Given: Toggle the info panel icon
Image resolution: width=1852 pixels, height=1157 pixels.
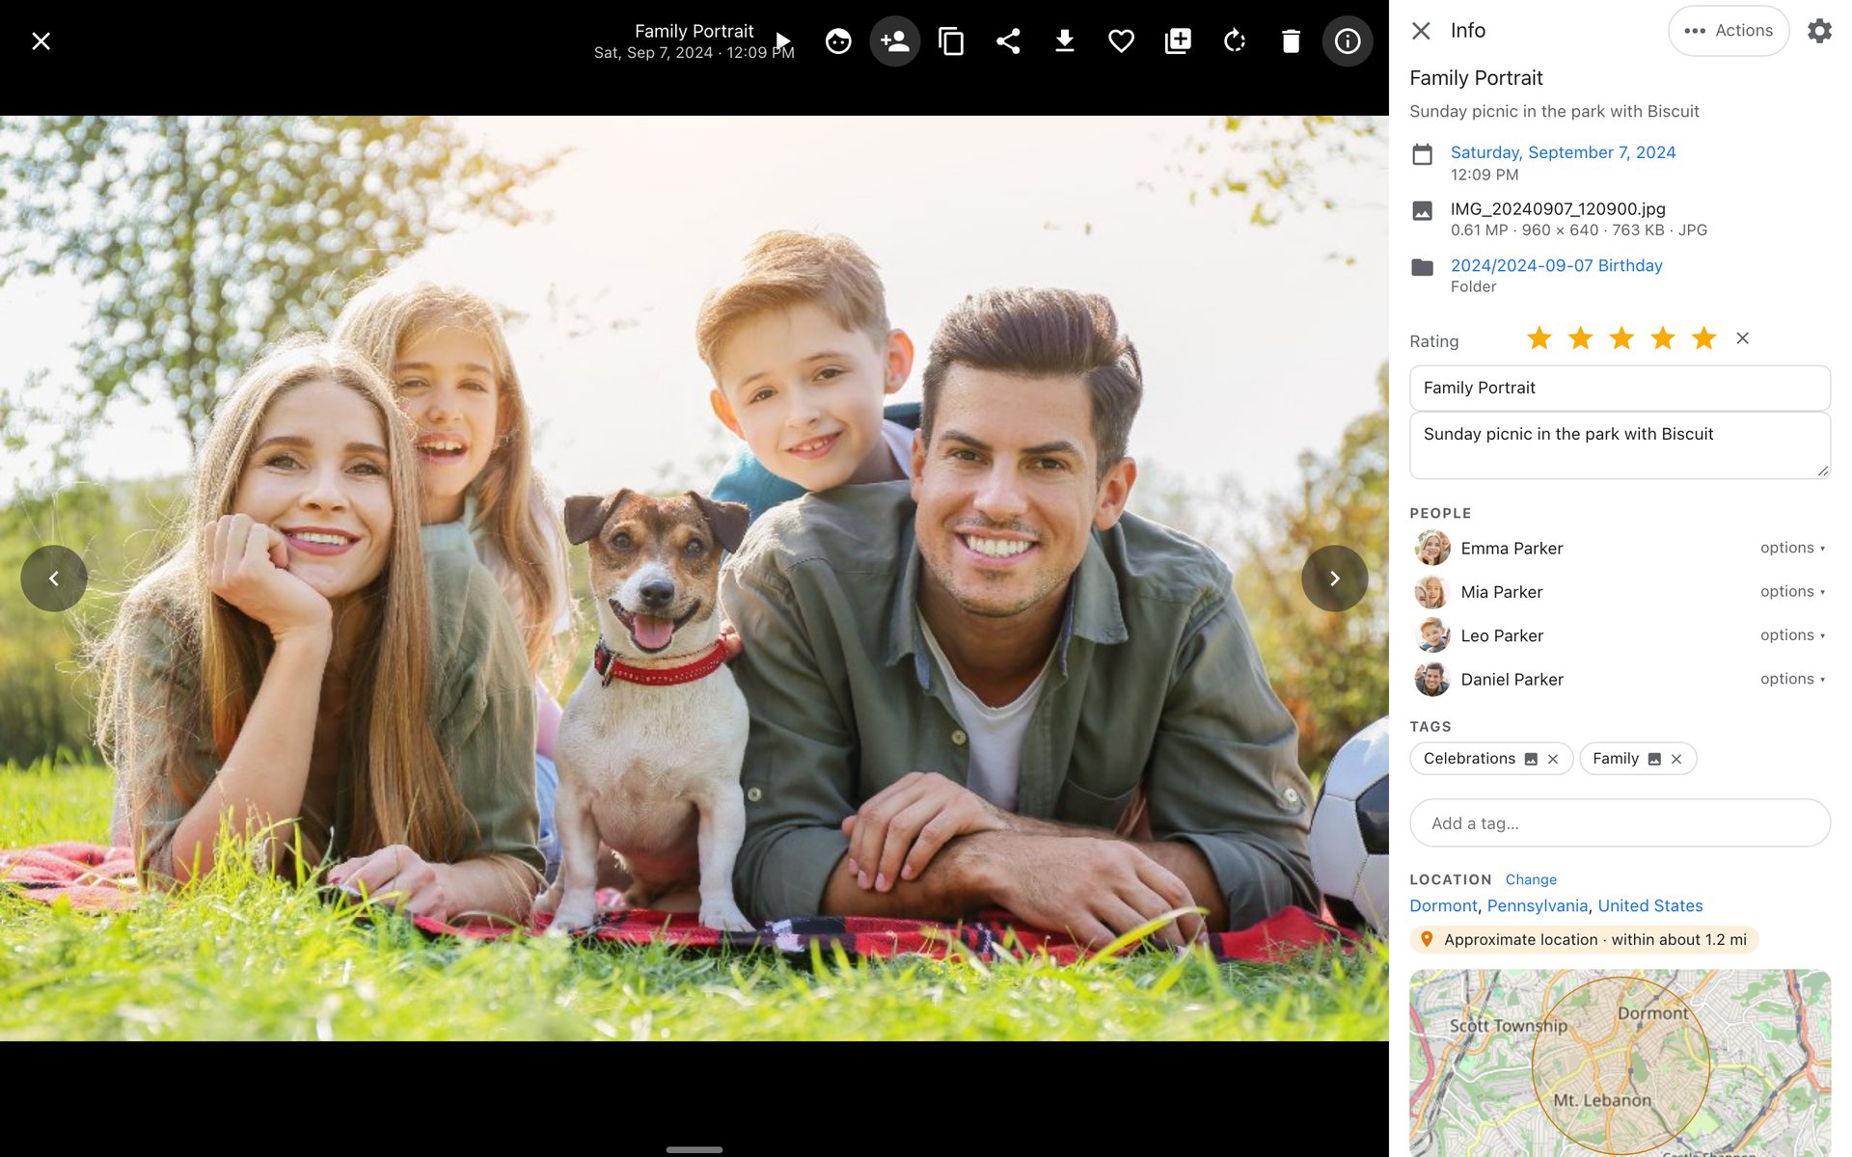Looking at the screenshot, I should pos(1348,40).
